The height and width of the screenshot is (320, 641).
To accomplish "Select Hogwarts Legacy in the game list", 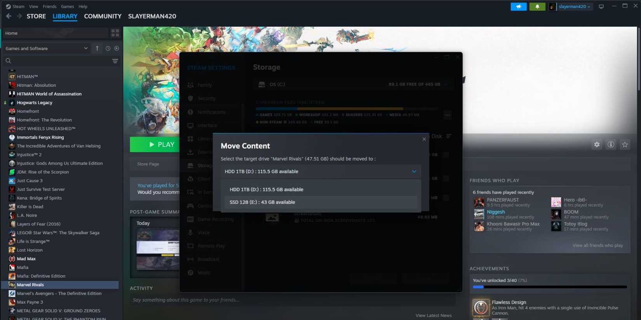I will coord(35,103).
